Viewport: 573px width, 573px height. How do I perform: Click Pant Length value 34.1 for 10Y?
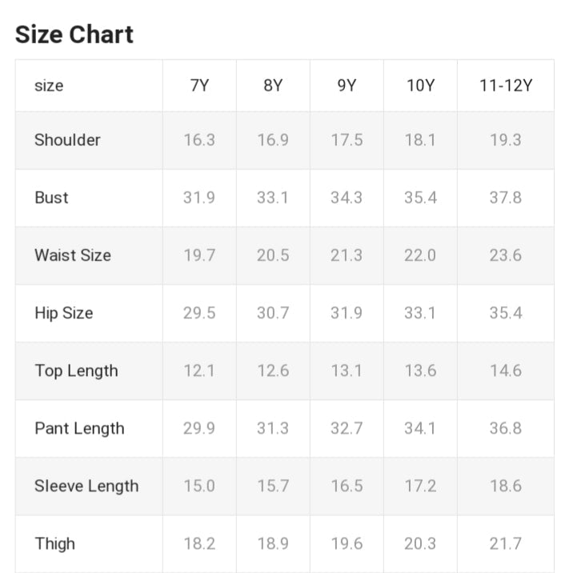pos(420,428)
